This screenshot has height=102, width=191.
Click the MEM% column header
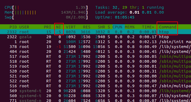click(130, 27)
